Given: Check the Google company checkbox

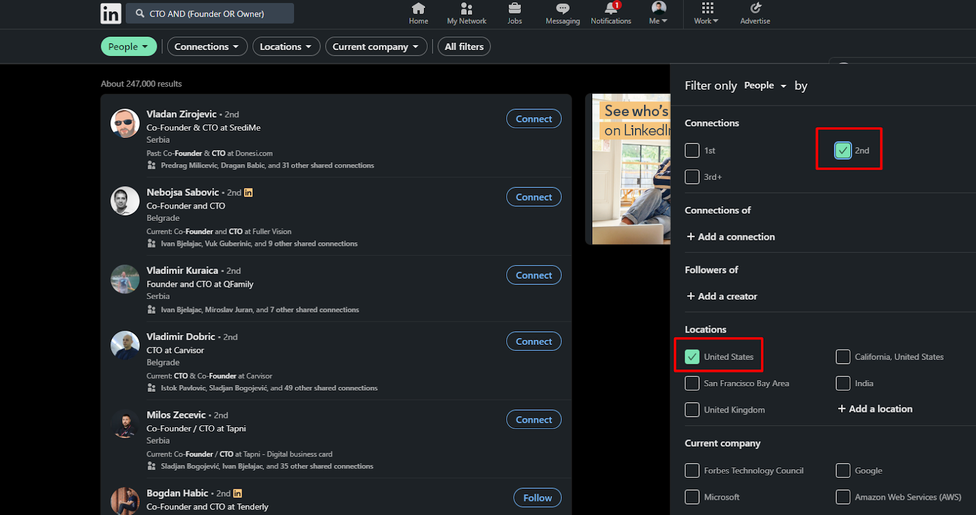Looking at the screenshot, I should pyautogui.click(x=843, y=470).
